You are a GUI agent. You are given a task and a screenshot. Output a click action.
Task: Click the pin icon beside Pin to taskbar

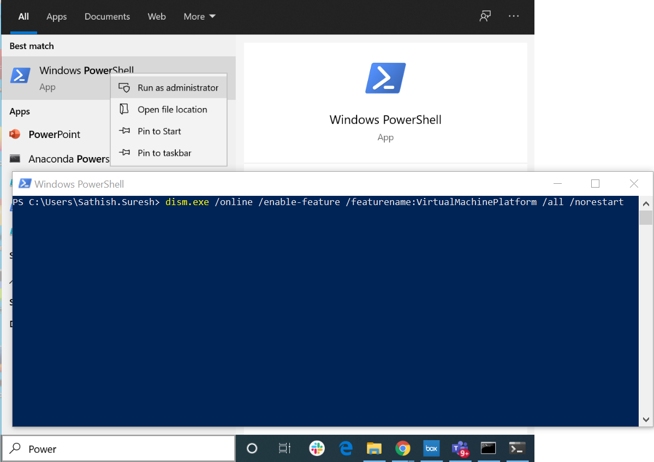[x=124, y=153]
